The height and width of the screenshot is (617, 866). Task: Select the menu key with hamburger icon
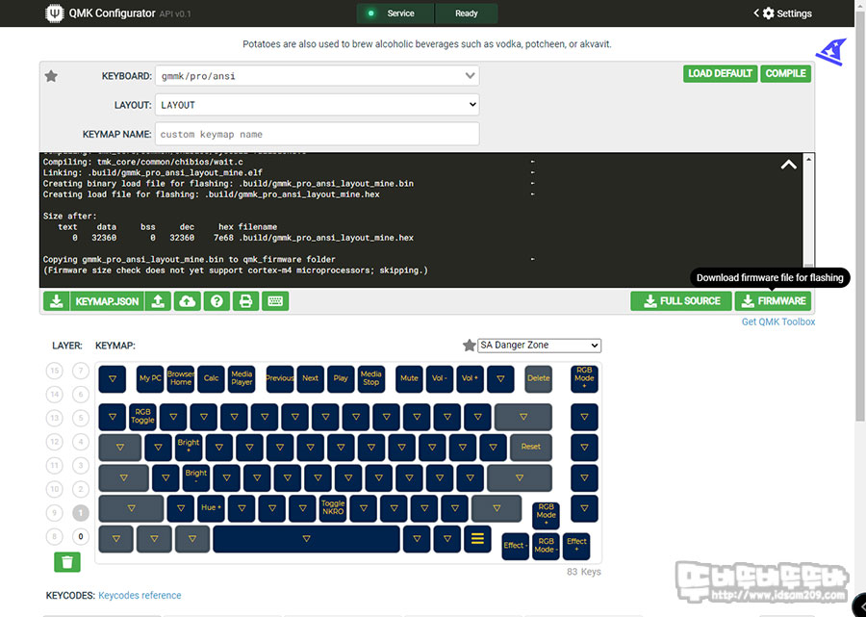(x=477, y=539)
